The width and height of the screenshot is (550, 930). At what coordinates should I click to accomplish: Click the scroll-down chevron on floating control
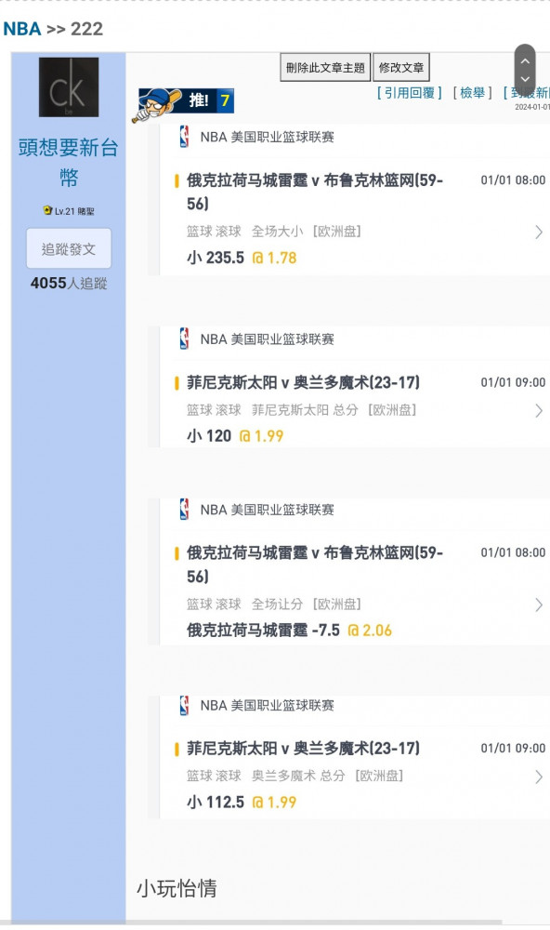pyautogui.click(x=525, y=79)
